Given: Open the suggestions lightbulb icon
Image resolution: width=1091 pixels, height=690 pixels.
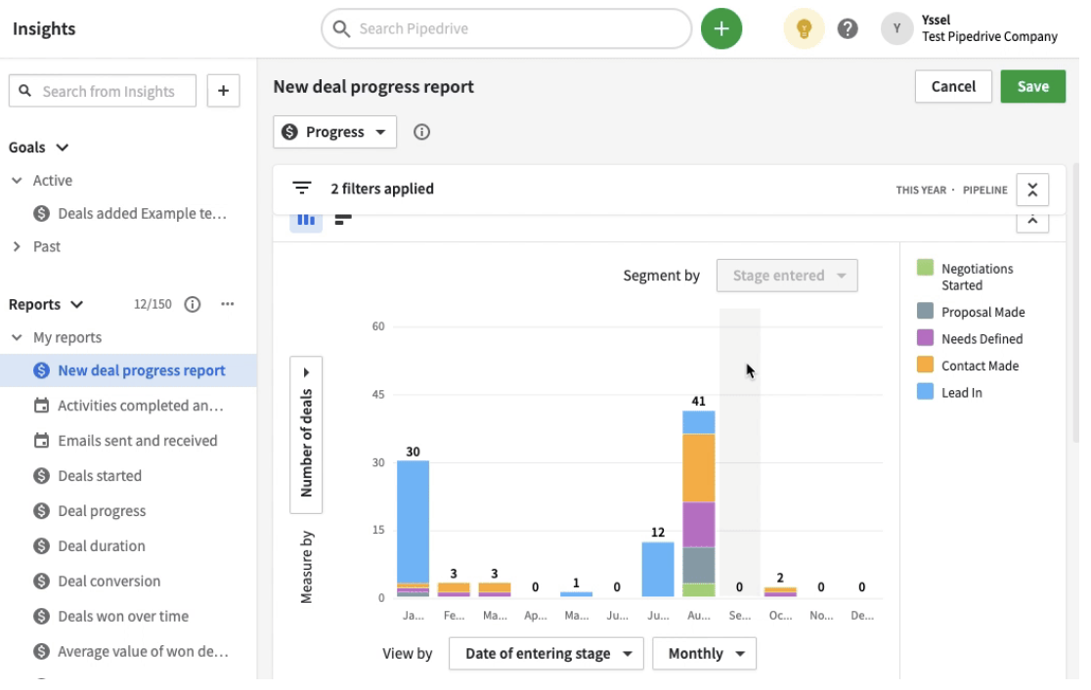Looking at the screenshot, I should click(x=804, y=27).
